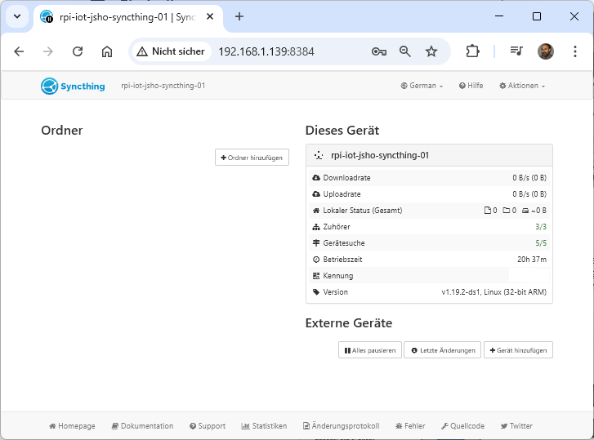Go to browser home page icon
This screenshot has width=594, height=440.
[107, 51]
